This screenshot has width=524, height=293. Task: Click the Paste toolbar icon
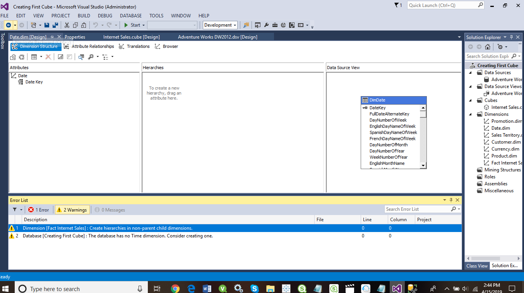(84, 25)
